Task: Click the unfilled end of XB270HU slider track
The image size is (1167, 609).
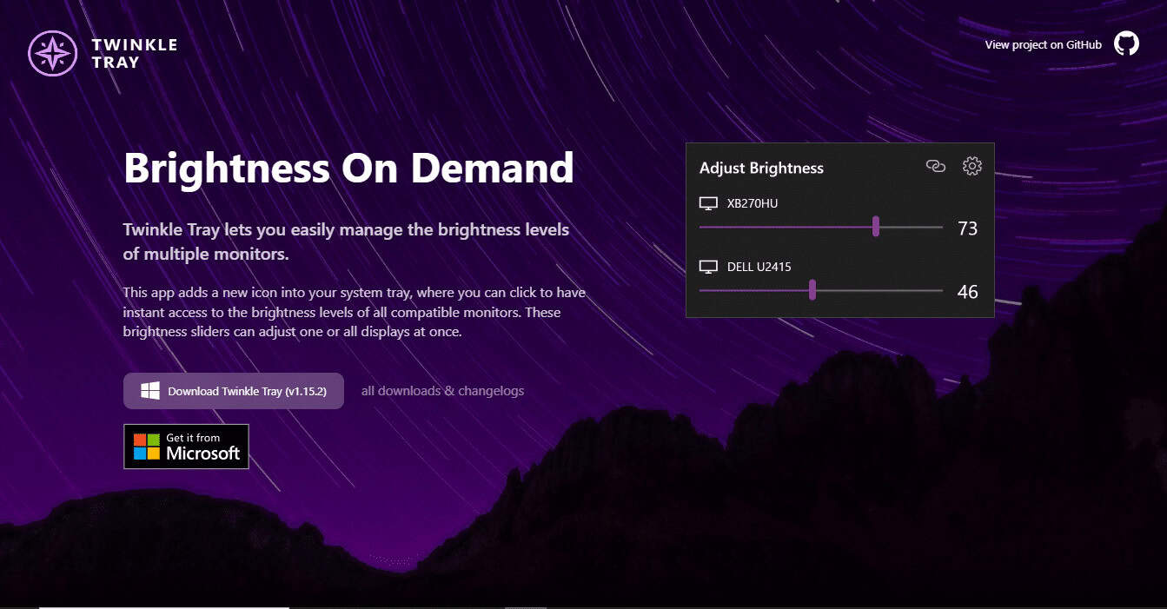Action: (x=912, y=227)
